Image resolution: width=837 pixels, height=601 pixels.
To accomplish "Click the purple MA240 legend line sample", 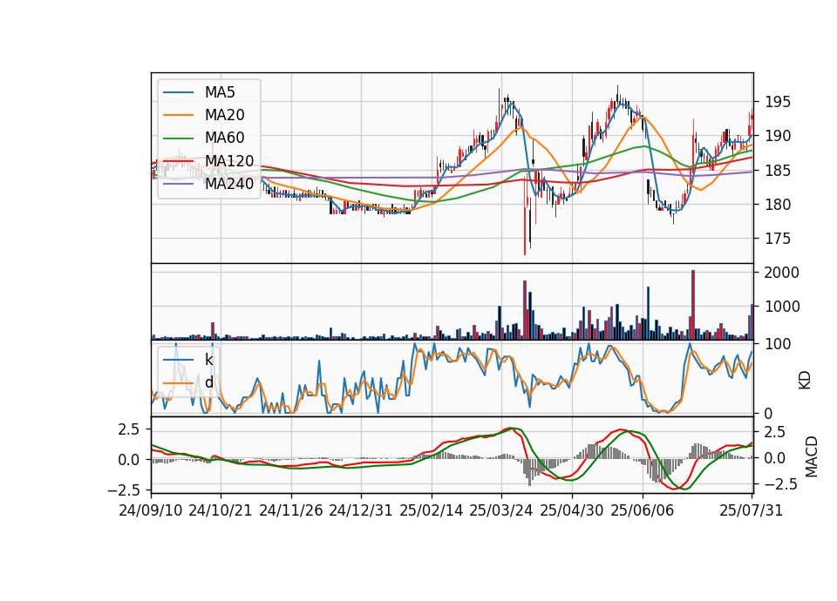I will pyautogui.click(x=178, y=184).
